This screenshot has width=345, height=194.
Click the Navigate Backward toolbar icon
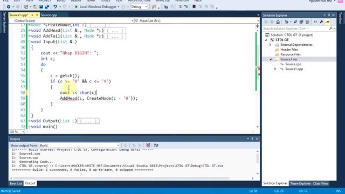[x=9, y=7]
